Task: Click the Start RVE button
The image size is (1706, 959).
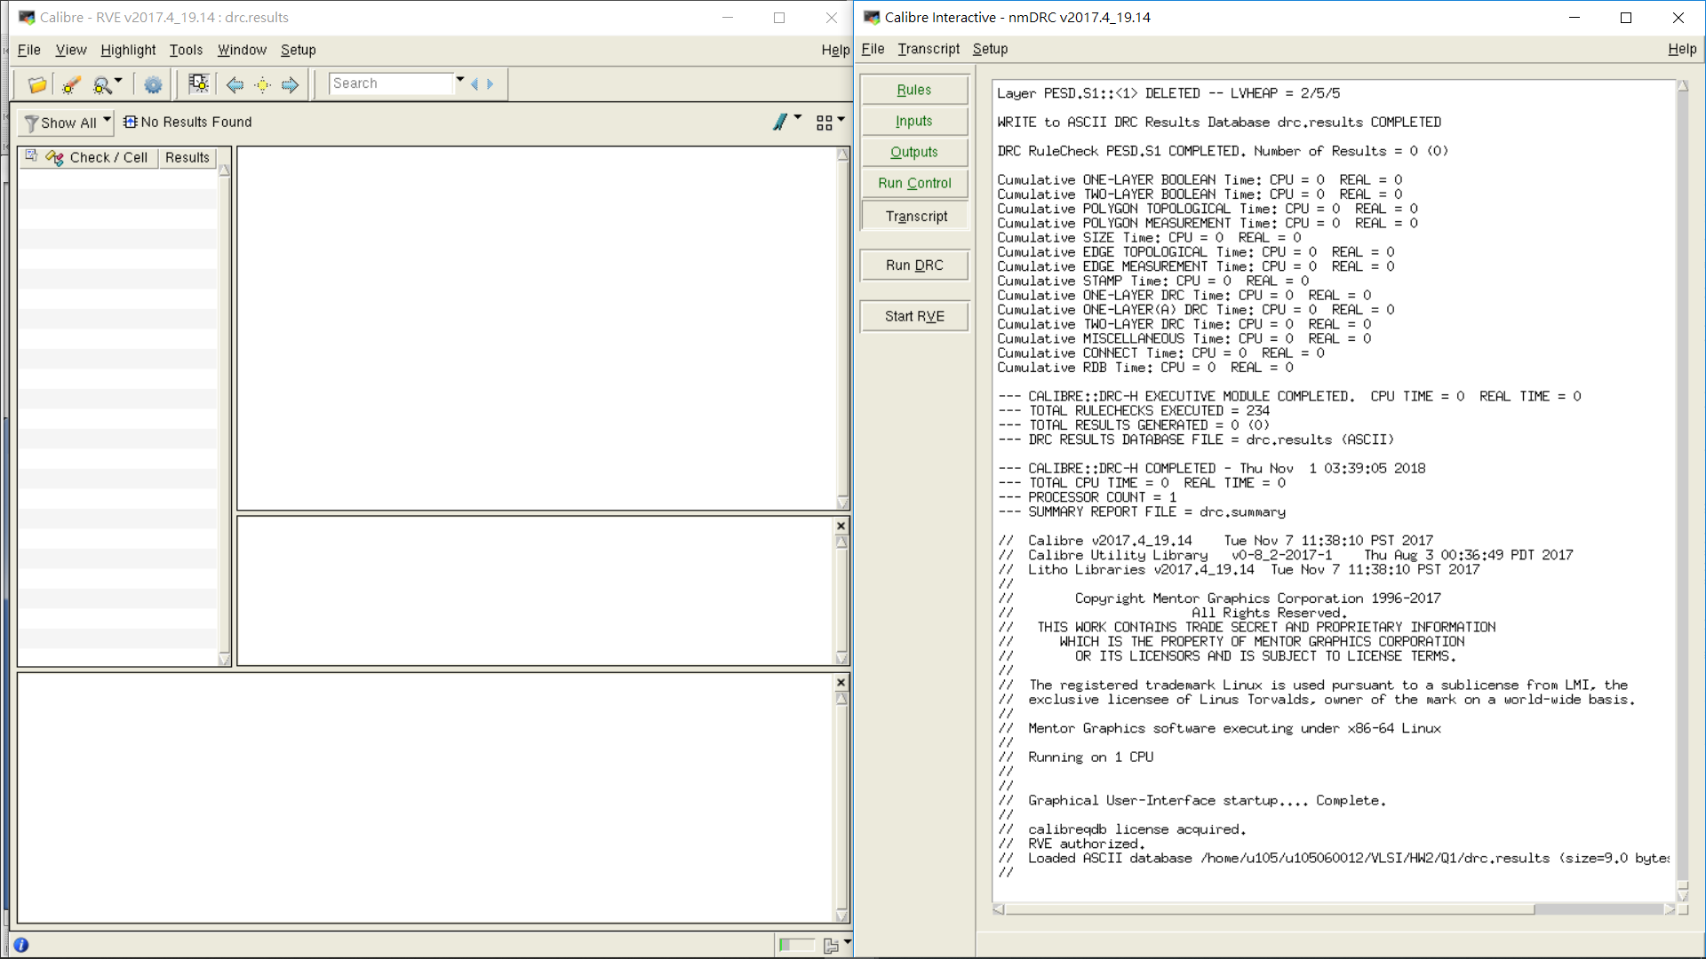Action: pyautogui.click(x=914, y=316)
